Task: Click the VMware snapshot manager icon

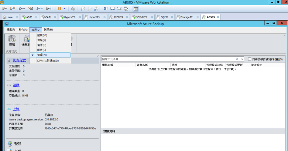Action: click(x=96, y=8)
